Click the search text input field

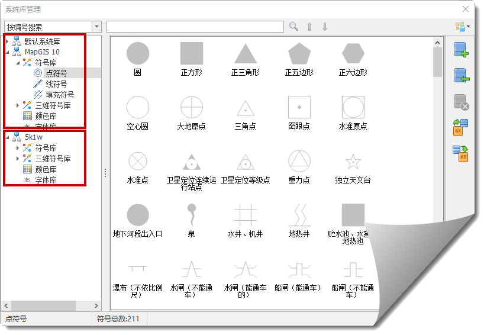pyautogui.click(x=195, y=27)
